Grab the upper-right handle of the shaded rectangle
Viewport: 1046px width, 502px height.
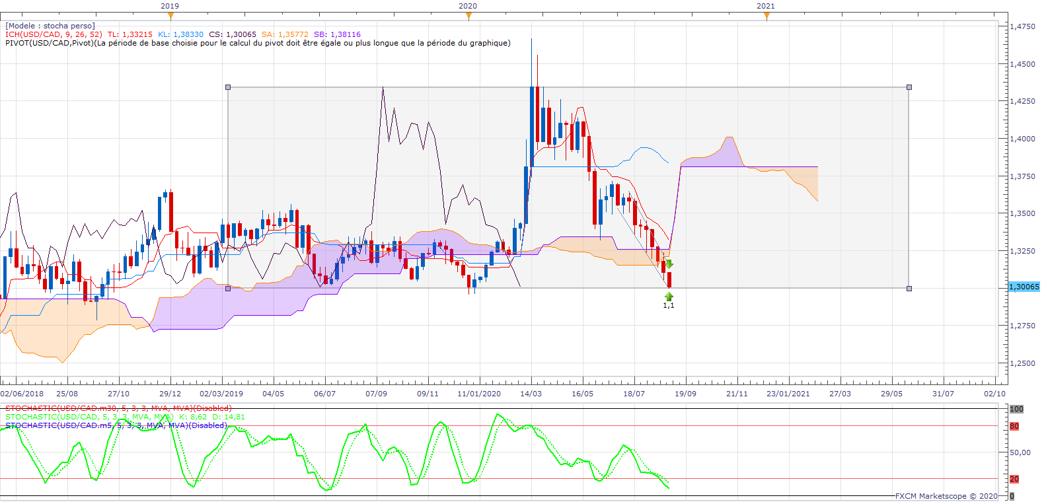pos(909,87)
